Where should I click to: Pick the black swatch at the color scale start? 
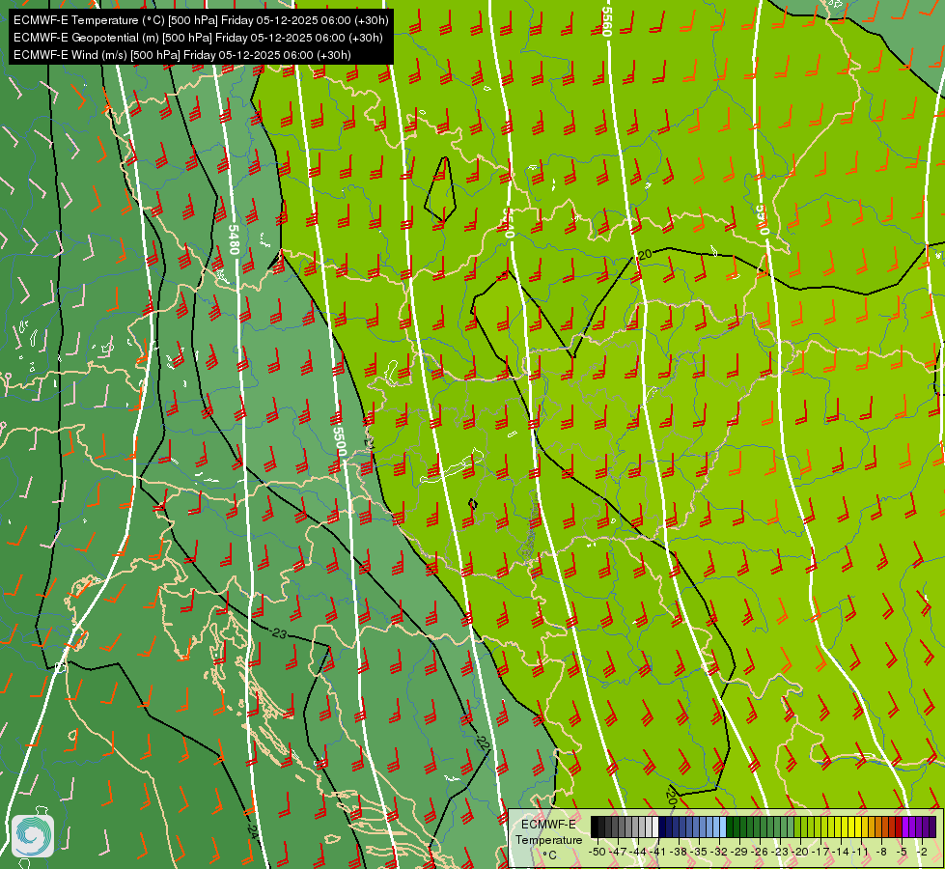click(595, 827)
